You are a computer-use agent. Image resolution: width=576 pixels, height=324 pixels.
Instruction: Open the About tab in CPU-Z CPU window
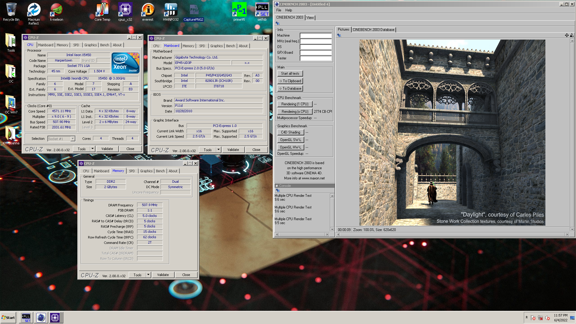pyautogui.click(x=117, y=45)
